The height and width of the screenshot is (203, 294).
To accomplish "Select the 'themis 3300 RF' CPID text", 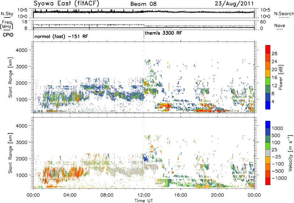I will pos(163,33).
